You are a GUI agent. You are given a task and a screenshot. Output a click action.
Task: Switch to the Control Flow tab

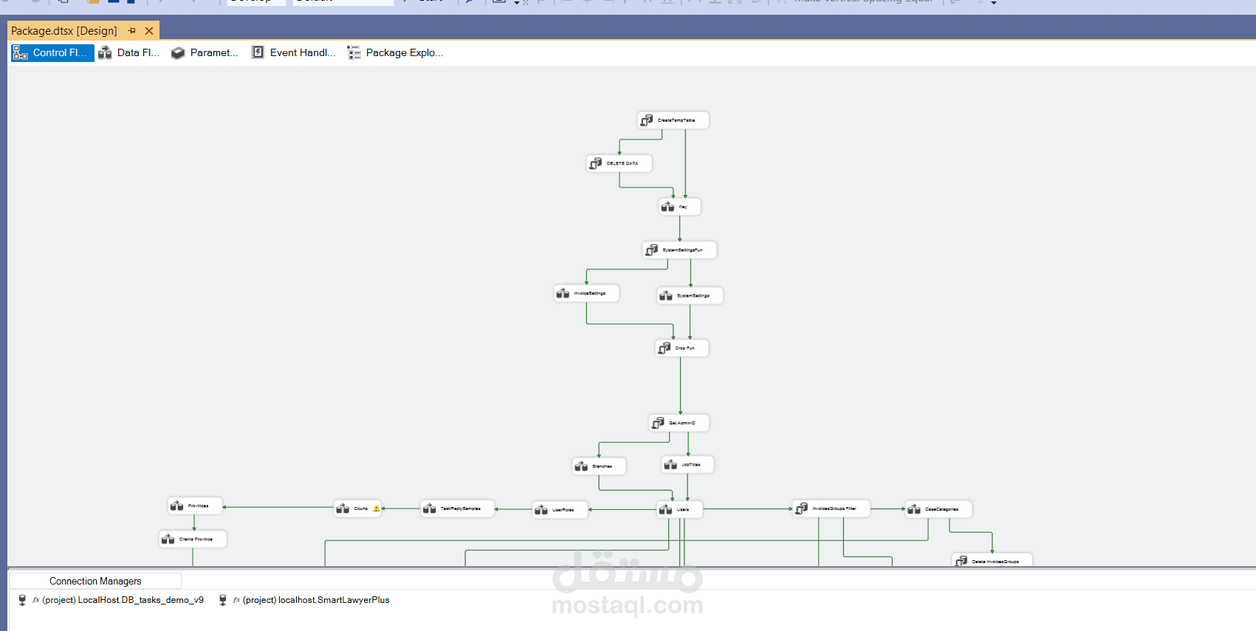click(x=52, y=53)
